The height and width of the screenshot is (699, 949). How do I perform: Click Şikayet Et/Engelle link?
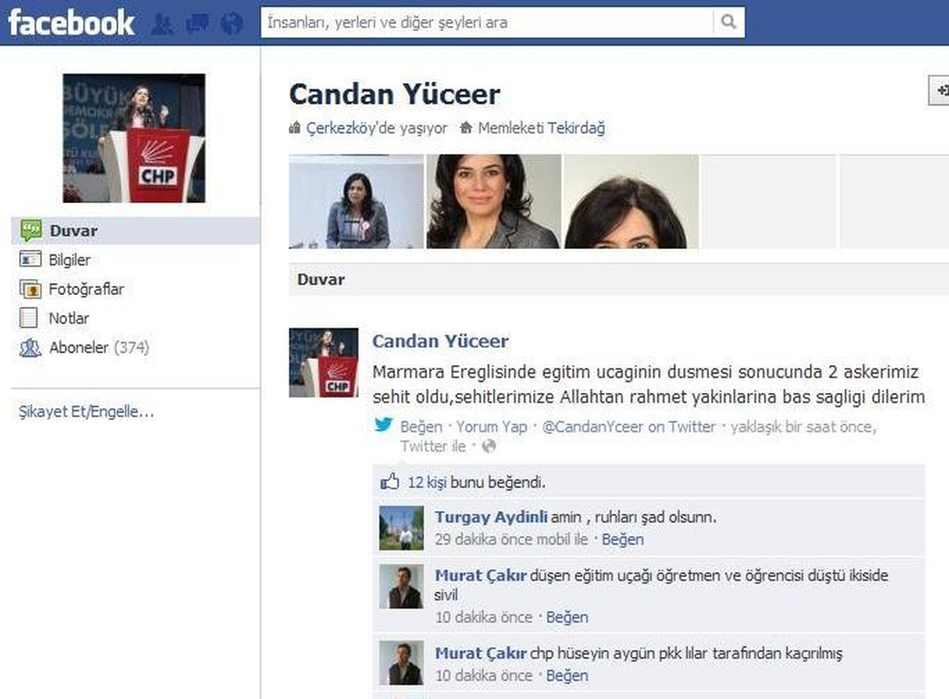(86, 411)
